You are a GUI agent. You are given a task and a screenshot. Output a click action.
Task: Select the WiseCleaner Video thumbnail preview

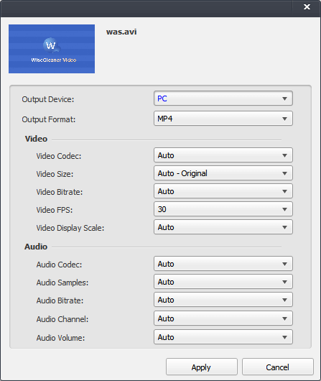(52, 49)
